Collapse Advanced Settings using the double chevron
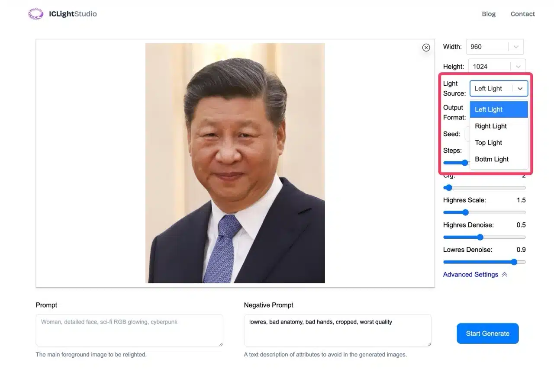This screenshot has width=554, height=372. (x=504, y=275)
